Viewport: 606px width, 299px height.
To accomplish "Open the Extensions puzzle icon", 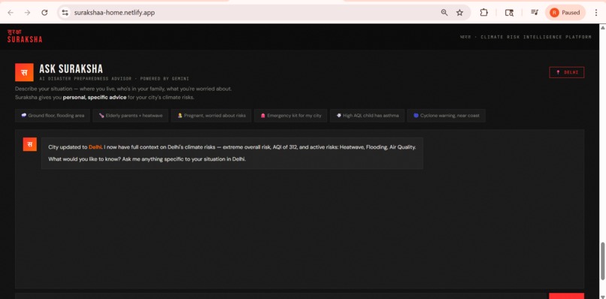I will pyautogui.click(x=484, y=12).
